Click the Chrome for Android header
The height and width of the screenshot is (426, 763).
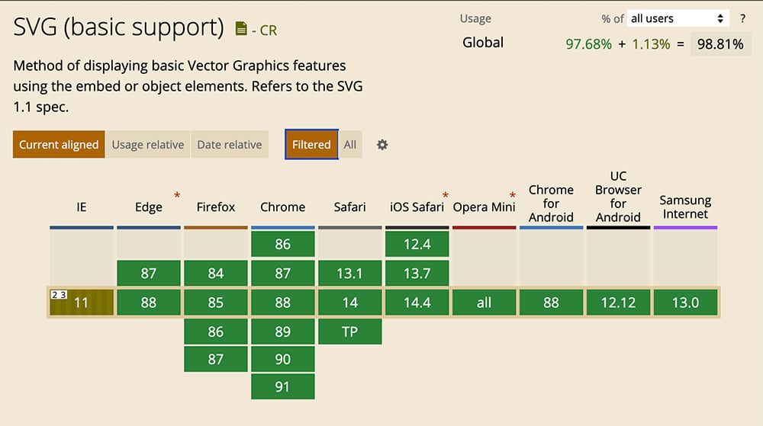click(x=552, y=203)
